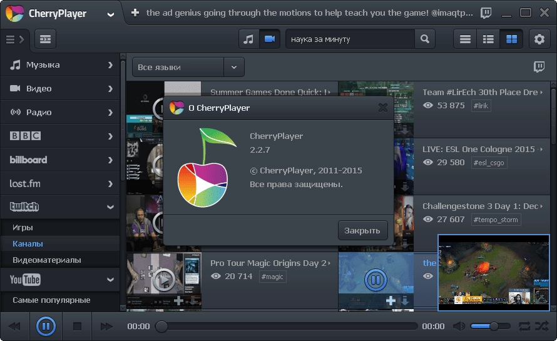Screen dimensions: 557x341
Task: Click the previous track button
Action: pos(14,326)
